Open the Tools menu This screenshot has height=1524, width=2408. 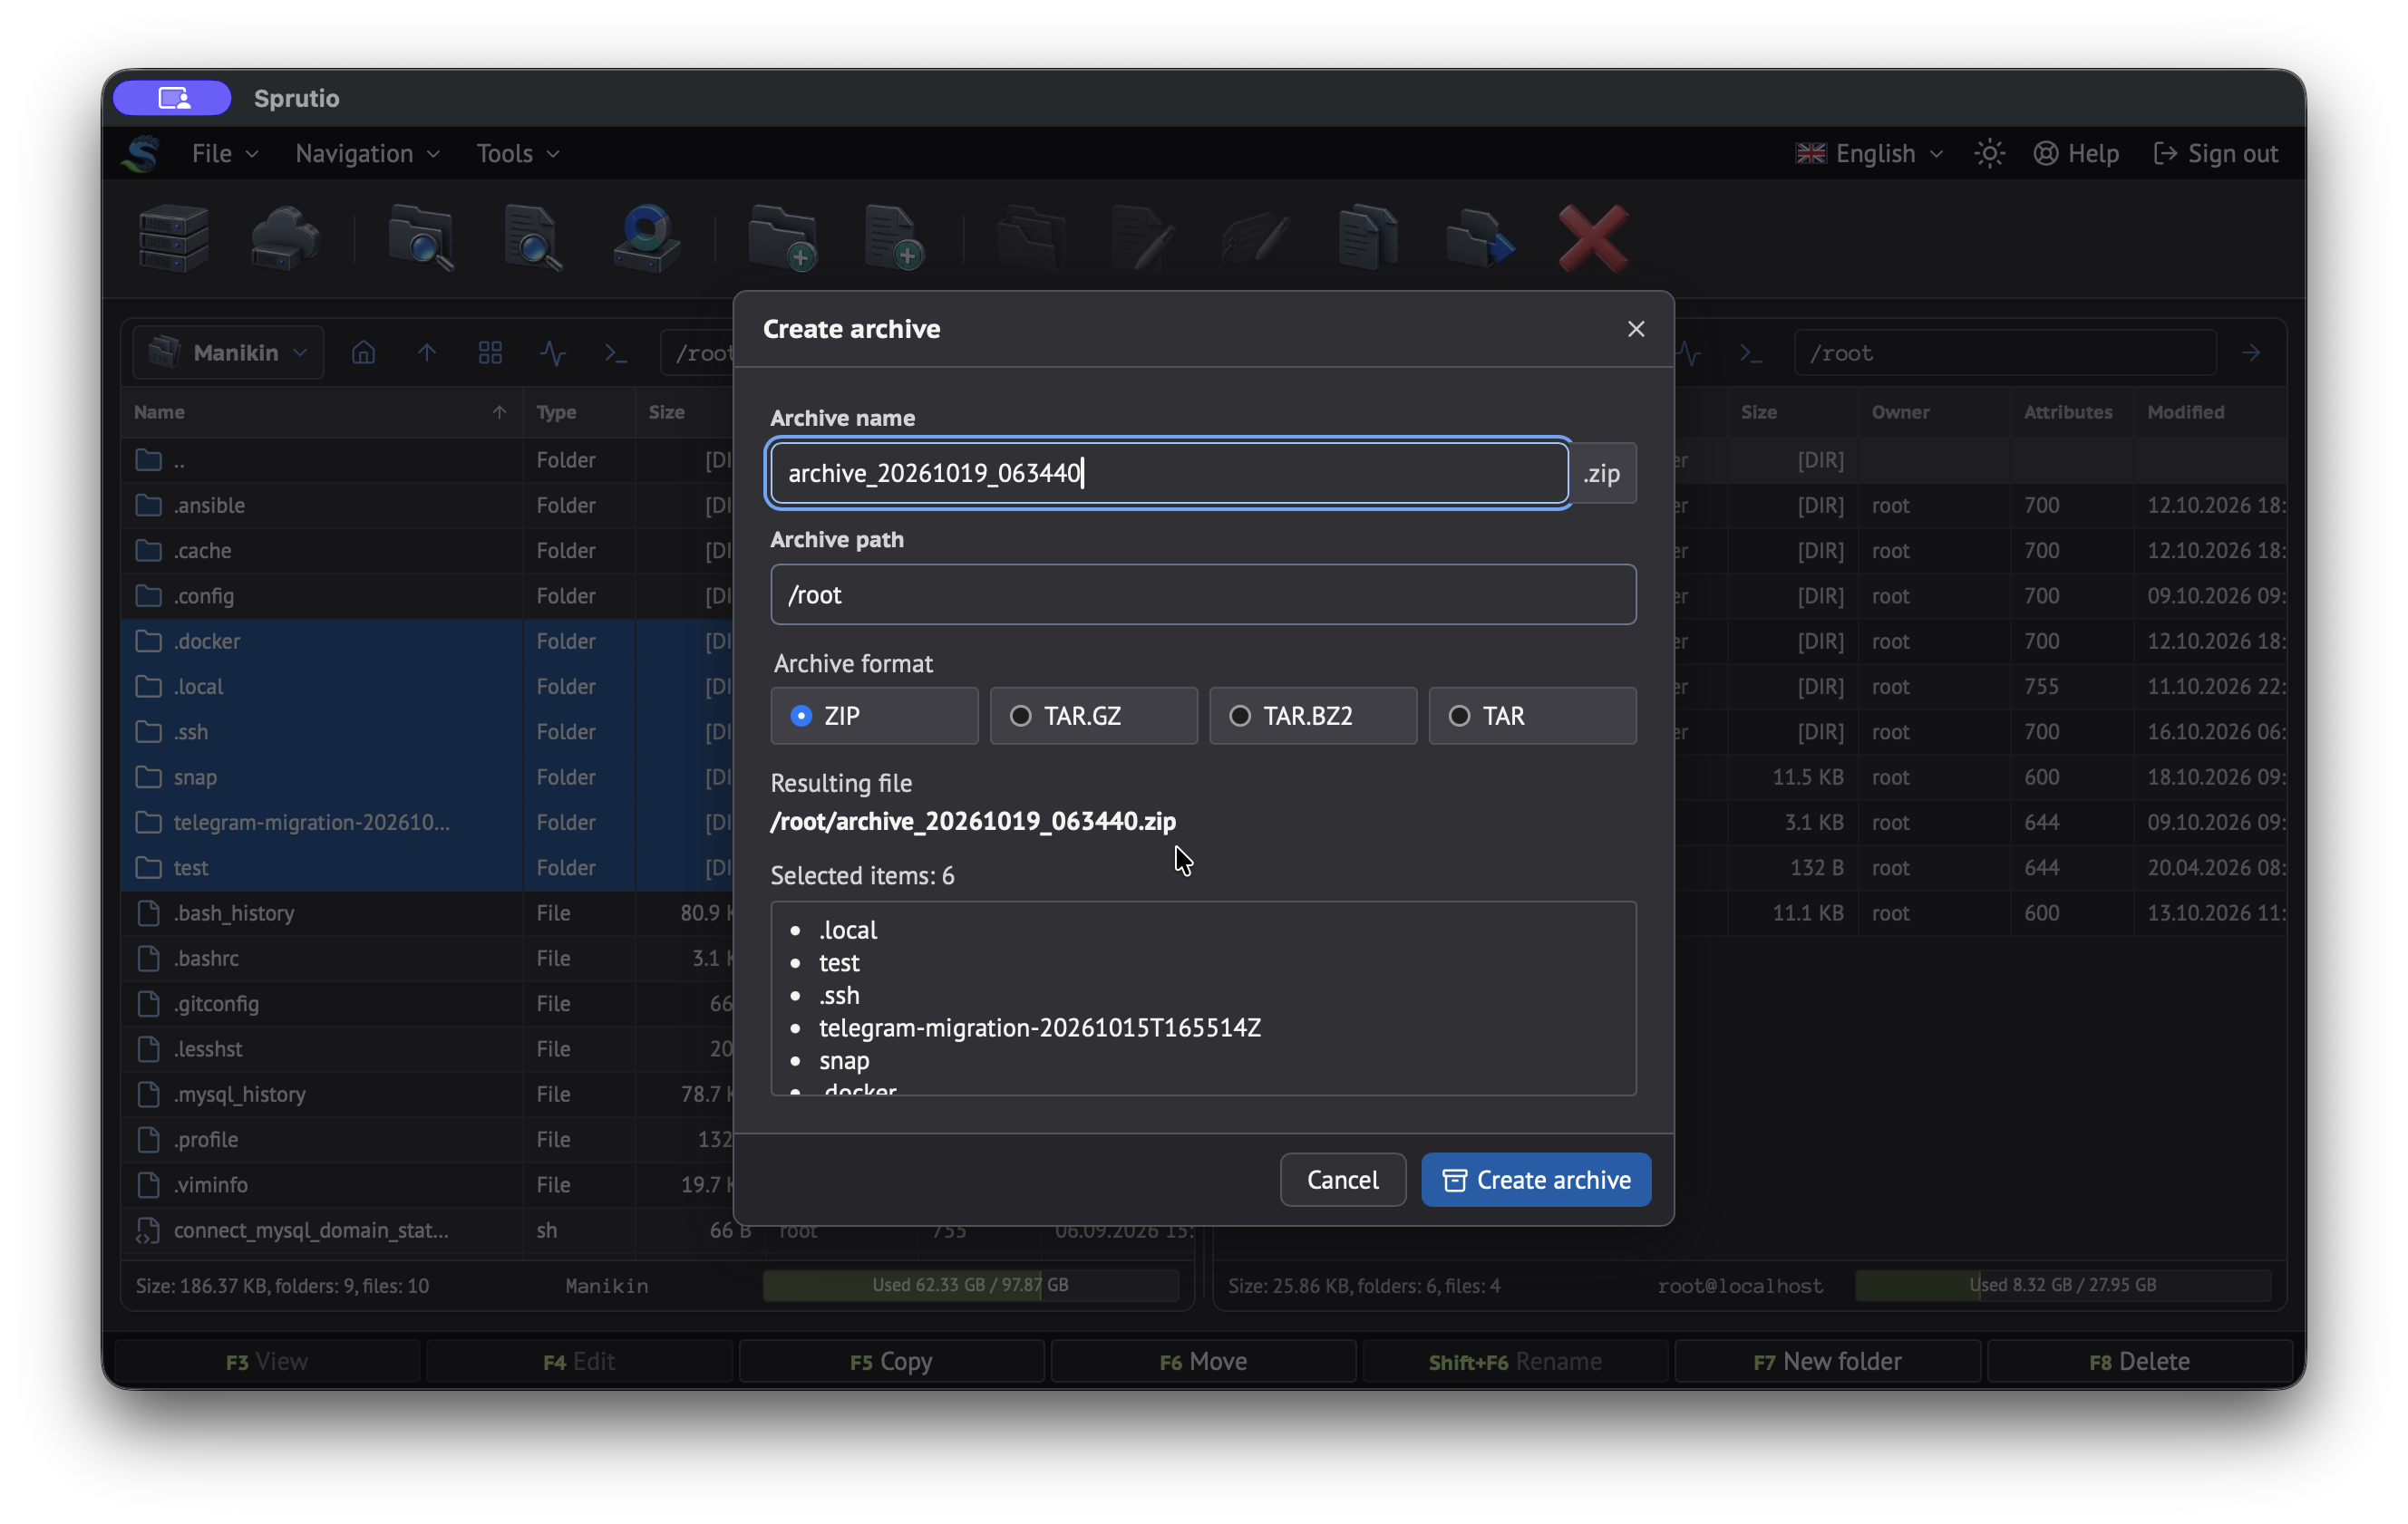pyautogui.click(x=517, y=153)
